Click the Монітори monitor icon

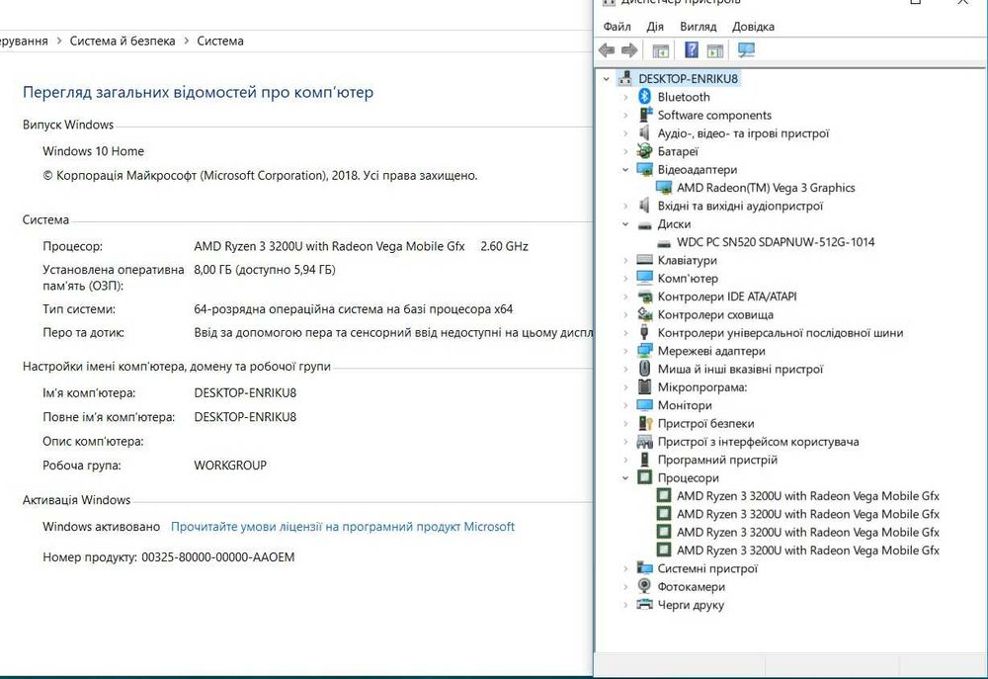(x=644, y=405)
